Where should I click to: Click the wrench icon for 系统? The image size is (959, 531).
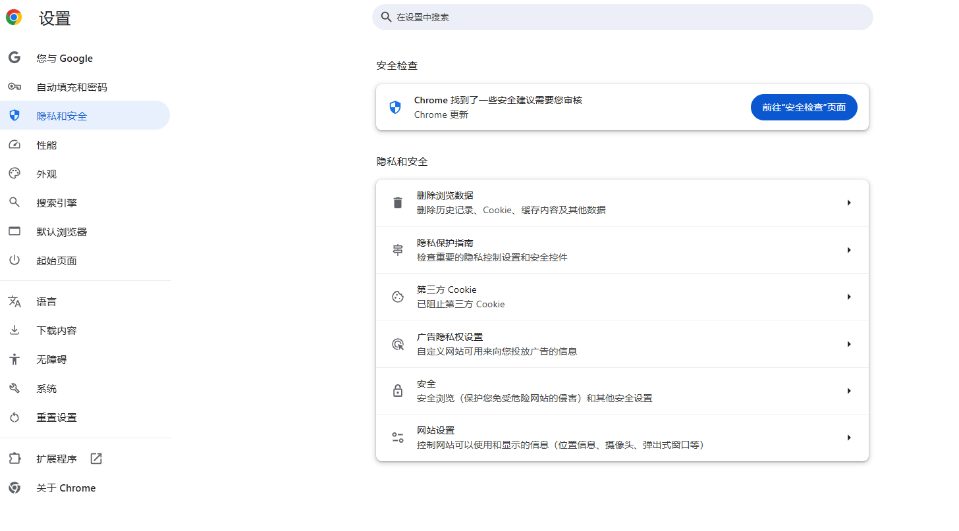[14, 388]
